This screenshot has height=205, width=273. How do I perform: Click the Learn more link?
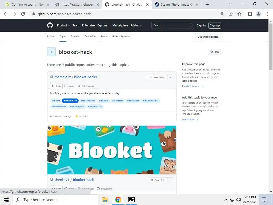pos(190,119)
